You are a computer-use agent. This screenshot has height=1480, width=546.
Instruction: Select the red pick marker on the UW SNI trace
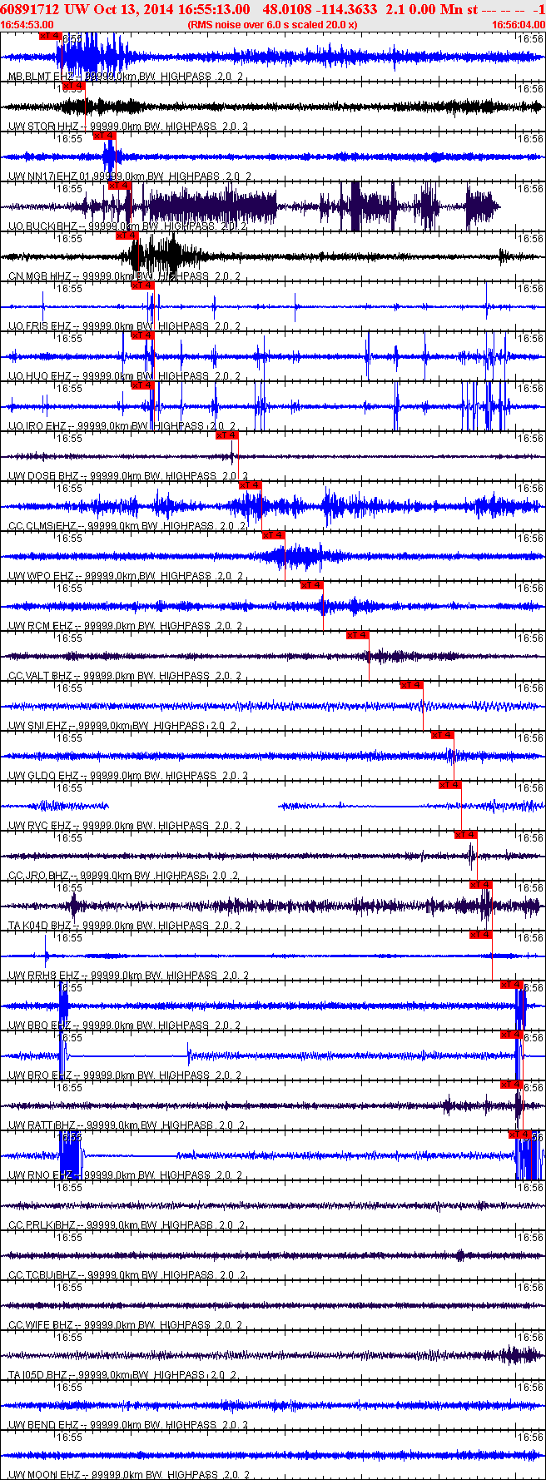point(412,685)
